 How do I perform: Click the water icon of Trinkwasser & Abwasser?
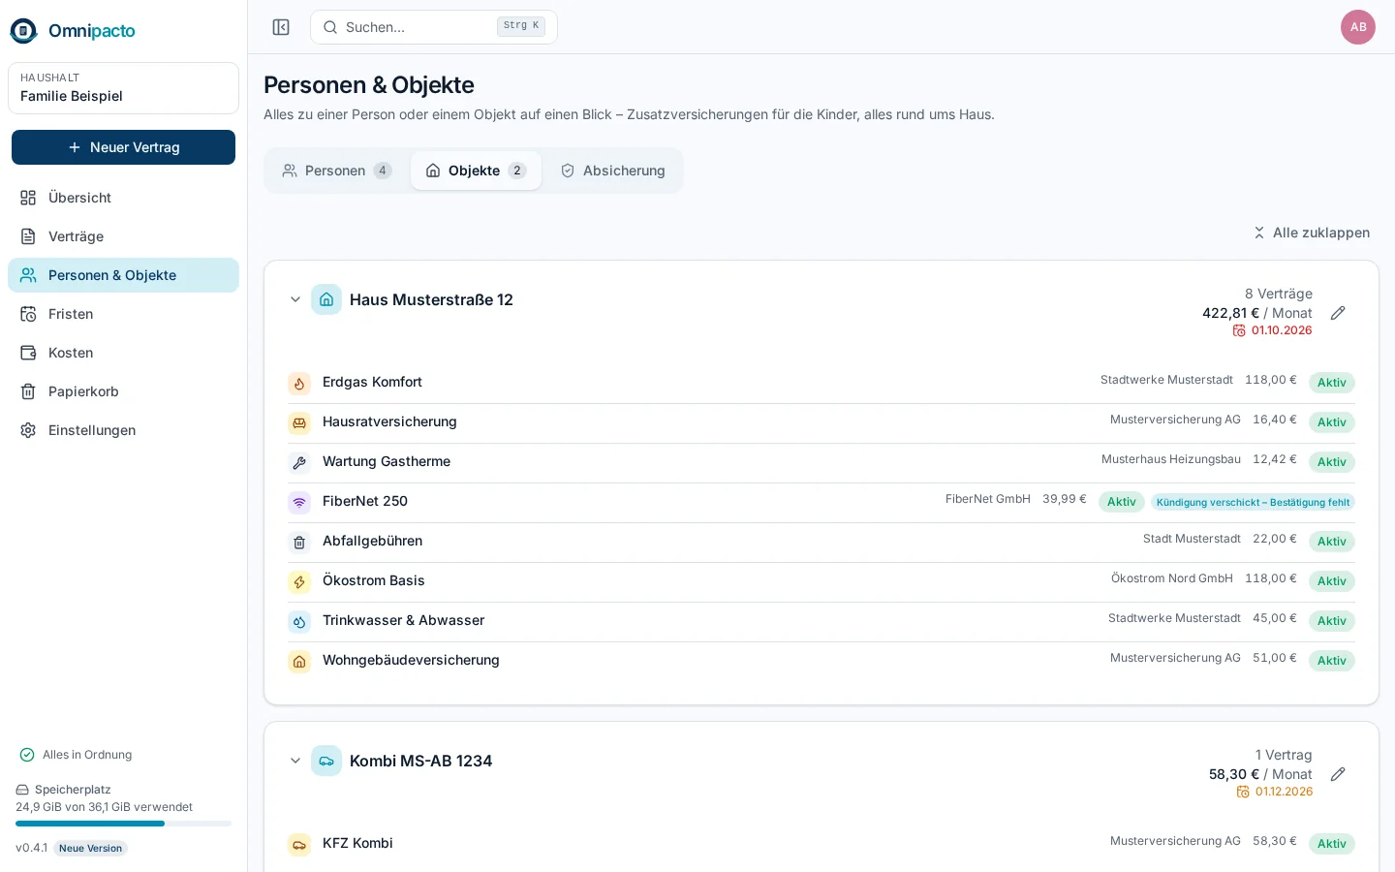pyautogui.click(x=299, y=622)
